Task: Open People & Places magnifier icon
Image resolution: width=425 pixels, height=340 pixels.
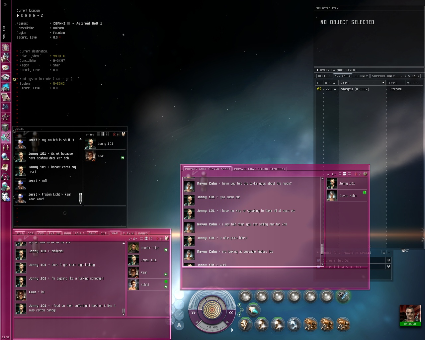Action: (x=5, y=58)
